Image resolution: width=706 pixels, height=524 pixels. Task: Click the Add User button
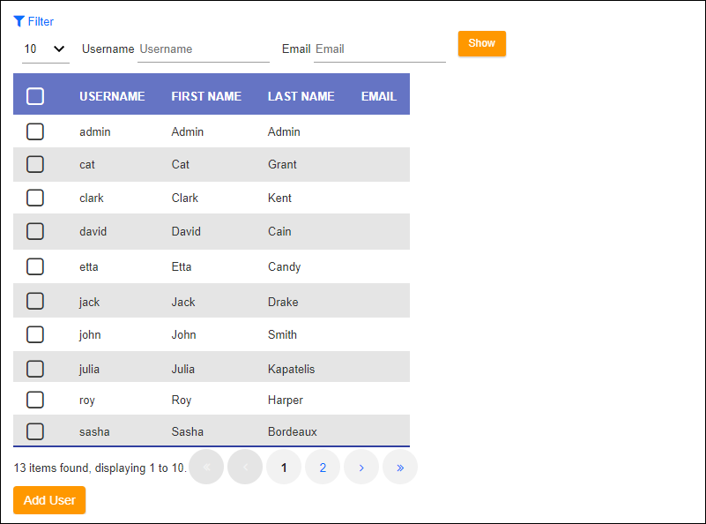[49, 500]
